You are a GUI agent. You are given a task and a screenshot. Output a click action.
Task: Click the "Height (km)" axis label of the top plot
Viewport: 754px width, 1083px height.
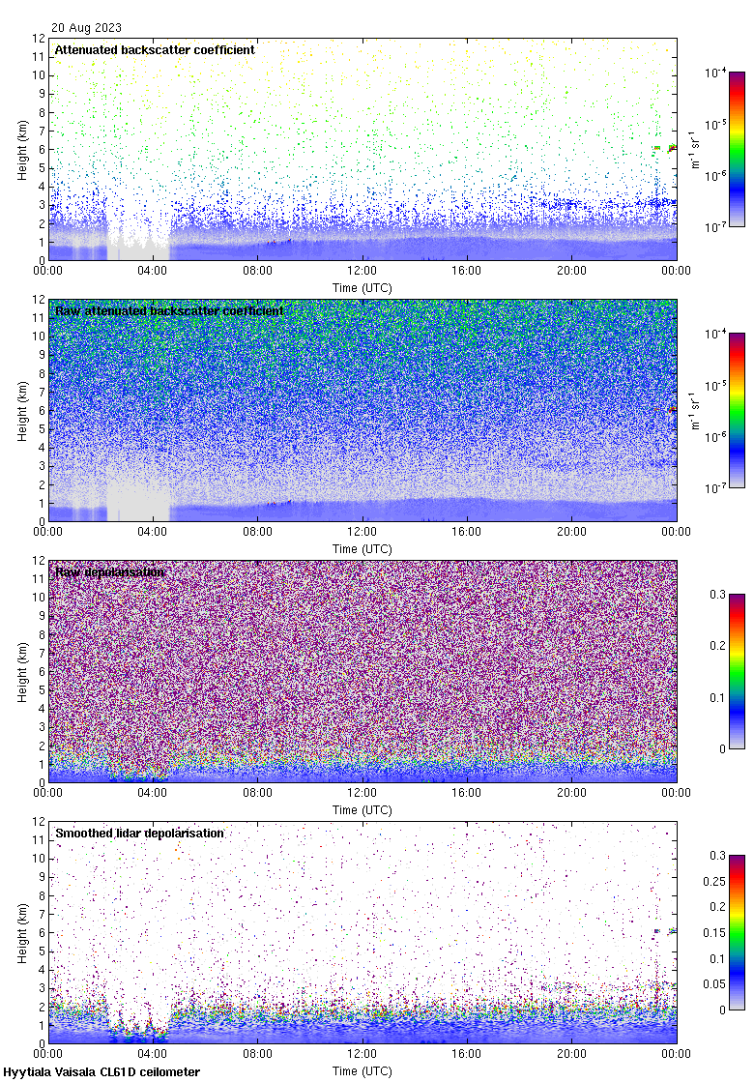(x=22, y=149)
